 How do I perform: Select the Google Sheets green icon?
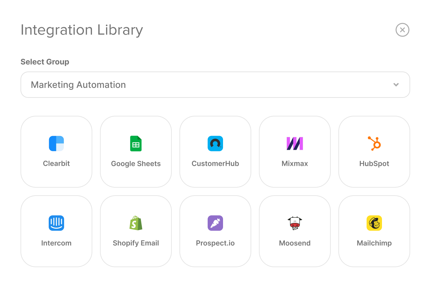point(136,143)
